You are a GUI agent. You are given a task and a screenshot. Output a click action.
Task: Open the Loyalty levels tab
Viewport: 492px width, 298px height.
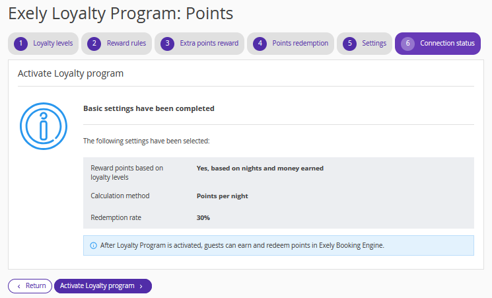coord(44,44)
